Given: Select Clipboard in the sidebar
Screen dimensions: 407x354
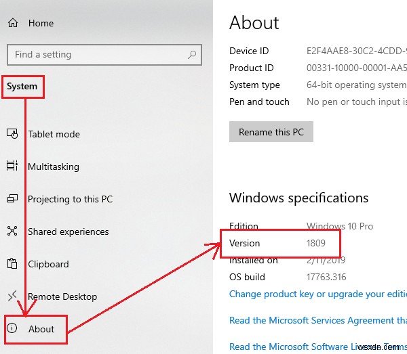Looking at the screenshot, I should pos(49,264).
